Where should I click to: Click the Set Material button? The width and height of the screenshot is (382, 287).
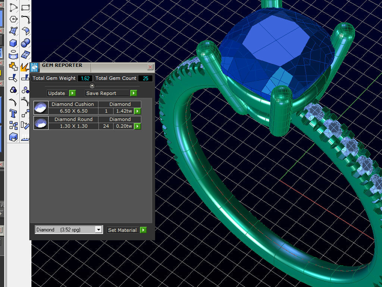pos(122,230)
